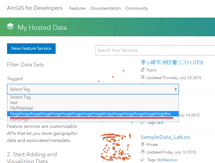
Task: Choose the 'buildings' tag option
Action: [93, 119]
